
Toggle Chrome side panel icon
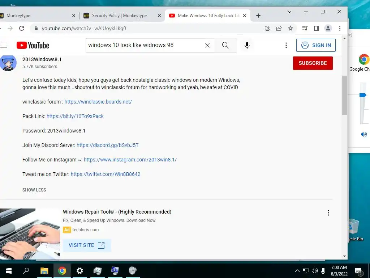pos(317,28)
